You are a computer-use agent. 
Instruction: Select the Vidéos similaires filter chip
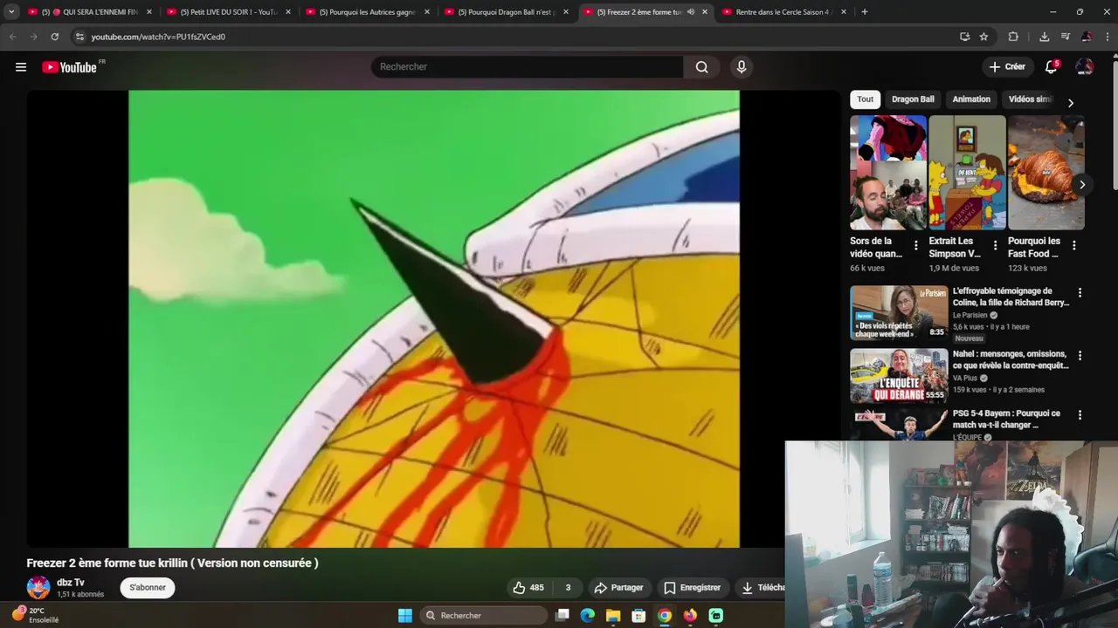(x=1031, y=99)
